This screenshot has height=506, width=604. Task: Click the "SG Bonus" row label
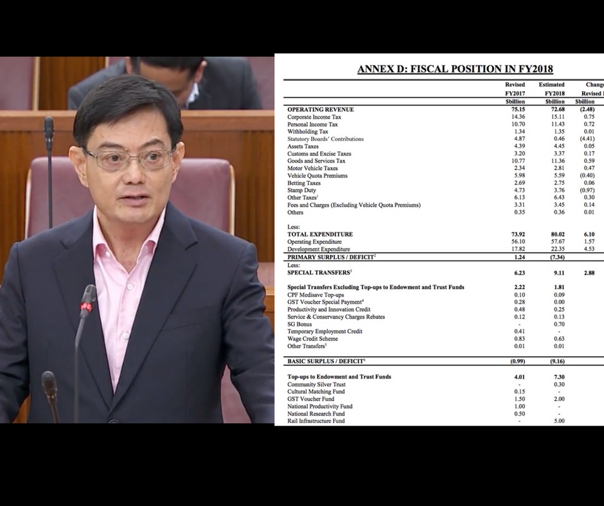[300, 324]
